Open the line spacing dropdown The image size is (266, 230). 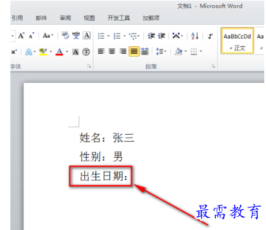click(x=161, y=51)
